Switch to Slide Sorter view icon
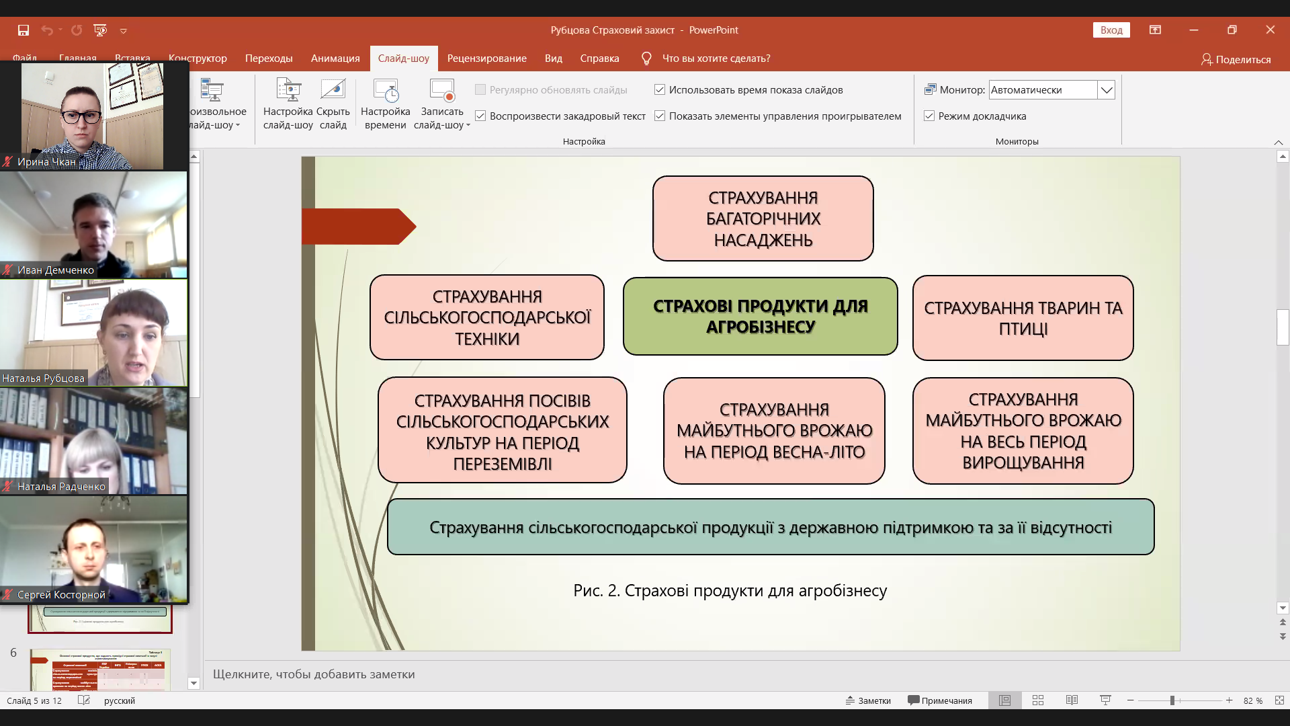This screenshot has width=1290, height=726. click(x=1038, y=700)
